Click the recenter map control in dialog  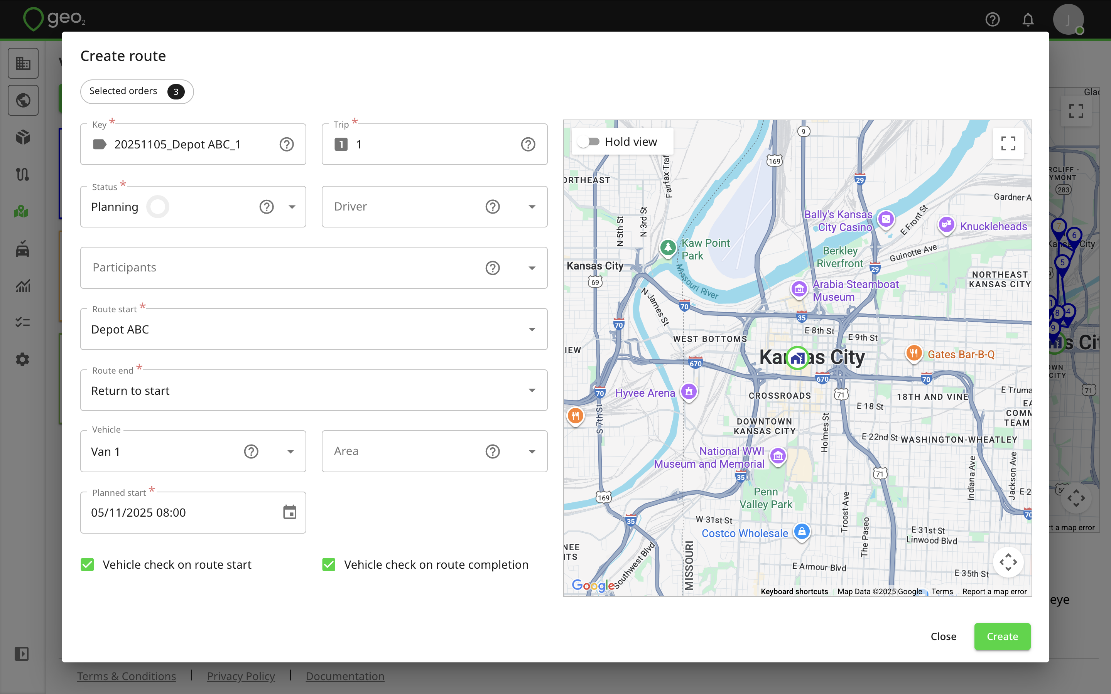(1008, 562)
